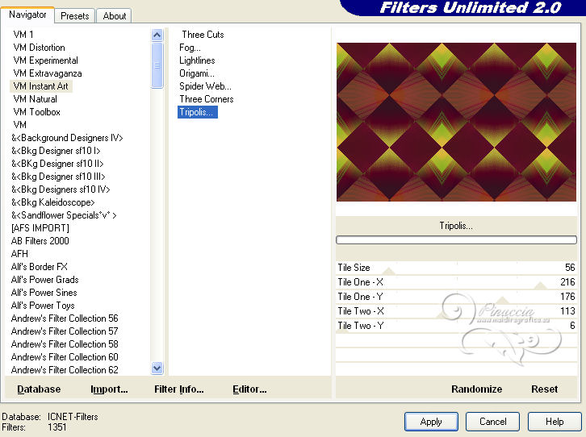The width and height of the screenshot is (586, 437).
Task: Select &<Bkg Designer sf10 III> category
Action: click(58, 177)
